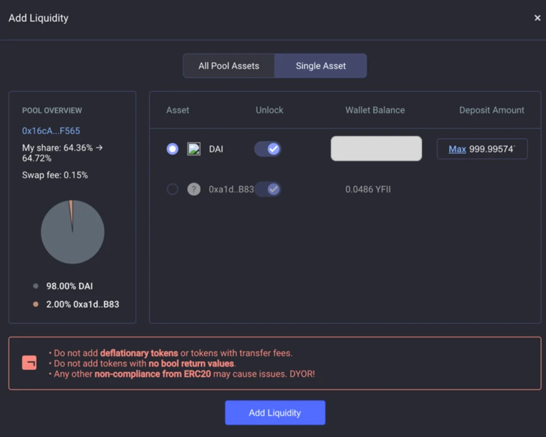Toggle the DAI unlock switch
Viewport: 546px width, 437px height.
point(267,149)
